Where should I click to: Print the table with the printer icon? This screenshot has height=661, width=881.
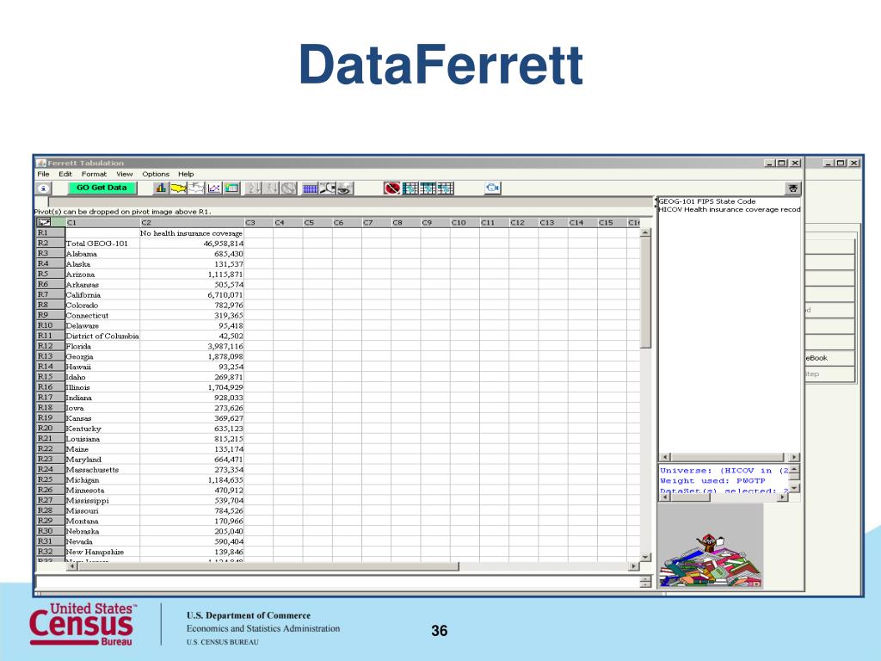[345, 188]
